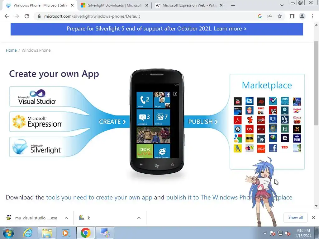Open the Silverlight 5 end of support banner
Image resolution: width=319 pixels, height=239 pixels.
point(157,29)
